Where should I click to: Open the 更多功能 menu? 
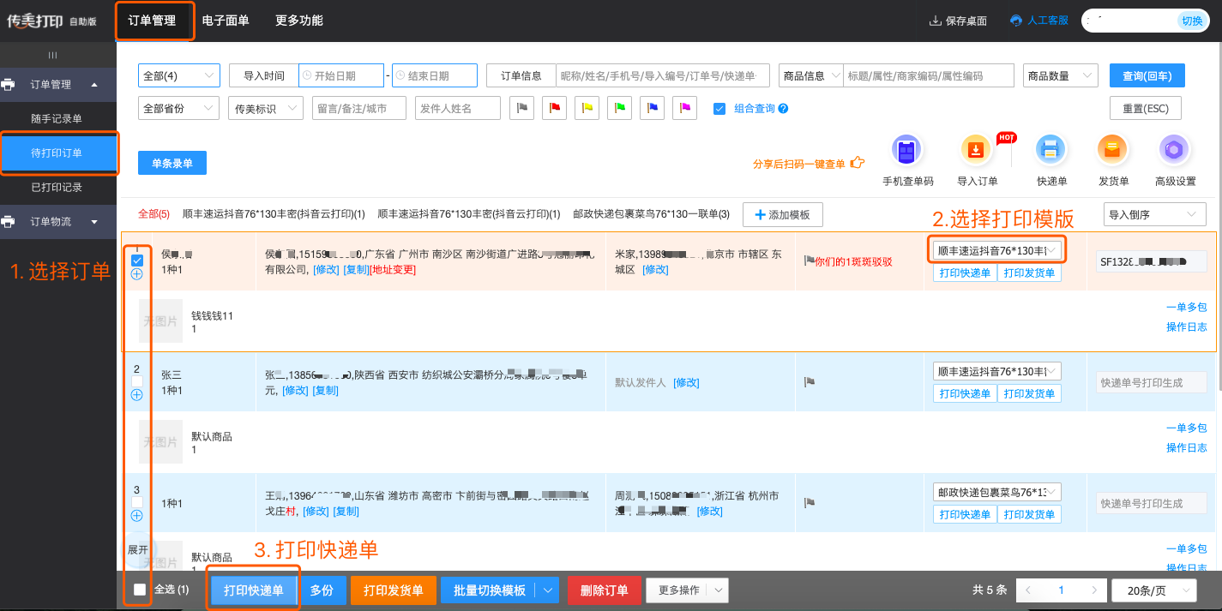(x=299, y=21)
